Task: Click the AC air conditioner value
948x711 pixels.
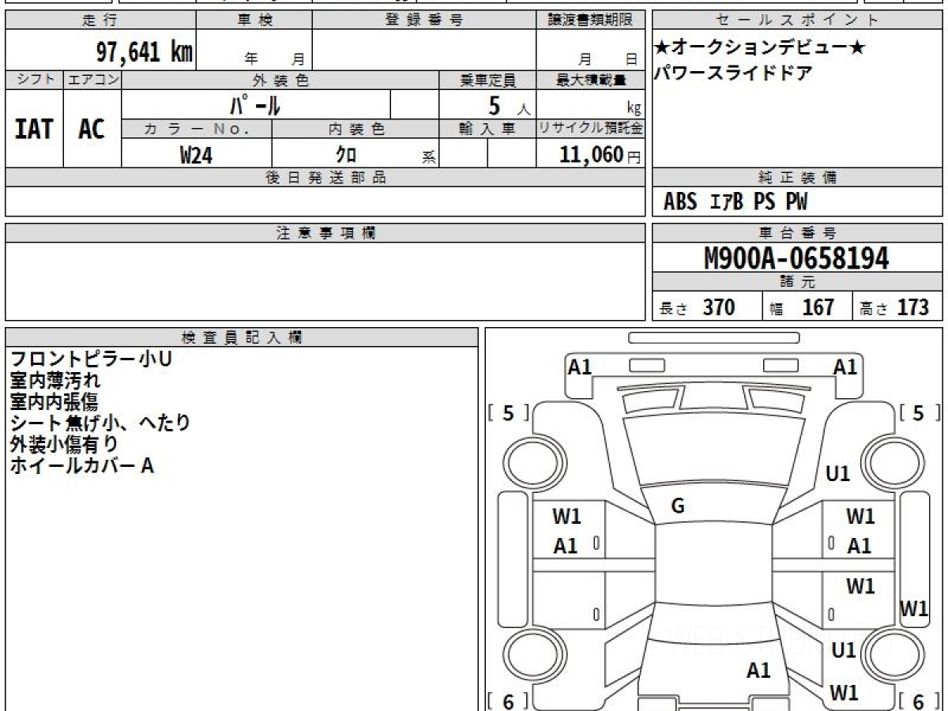Action: (92, 129)
